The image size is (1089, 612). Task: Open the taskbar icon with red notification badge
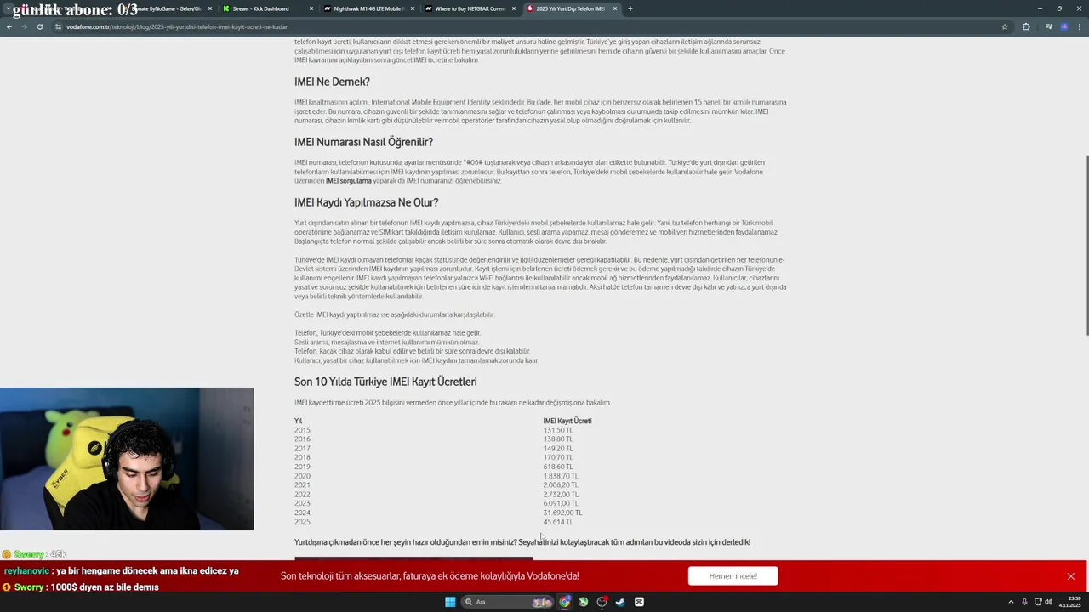tap(602, 602)
